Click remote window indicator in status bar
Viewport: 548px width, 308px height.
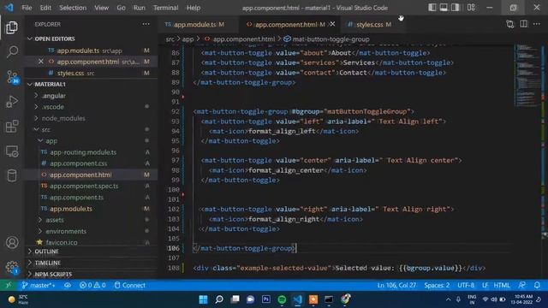[x=9, y=285]
